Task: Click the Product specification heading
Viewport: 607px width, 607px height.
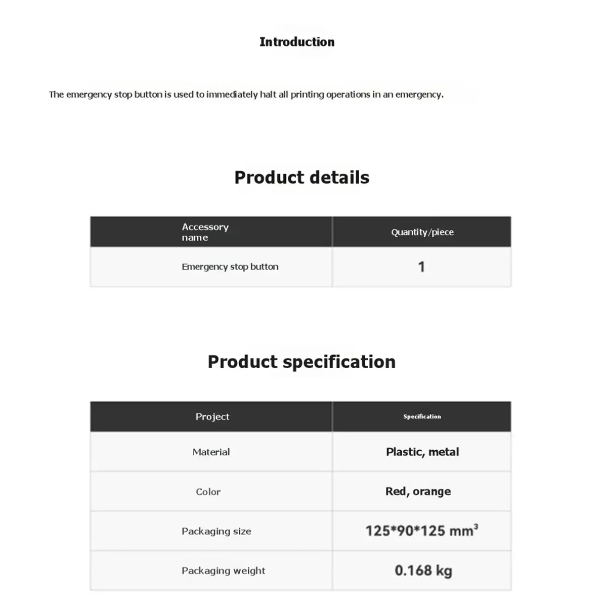Action: [302, 362]
